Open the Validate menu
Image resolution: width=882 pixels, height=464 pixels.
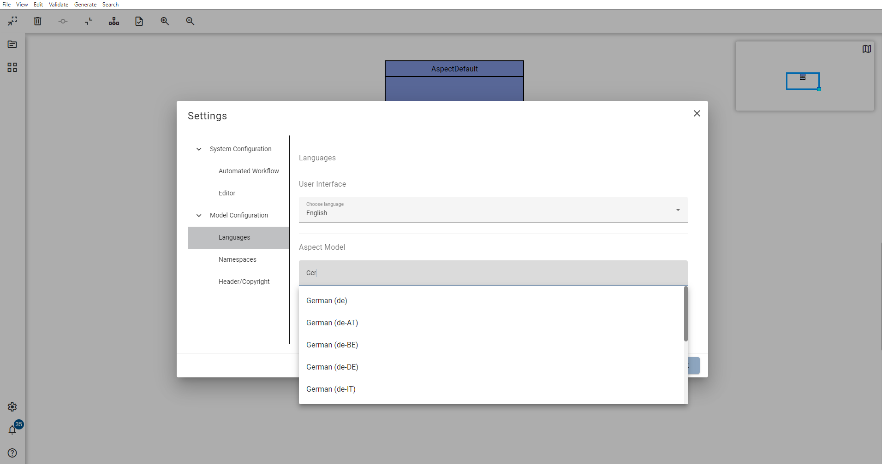point(59,5)
